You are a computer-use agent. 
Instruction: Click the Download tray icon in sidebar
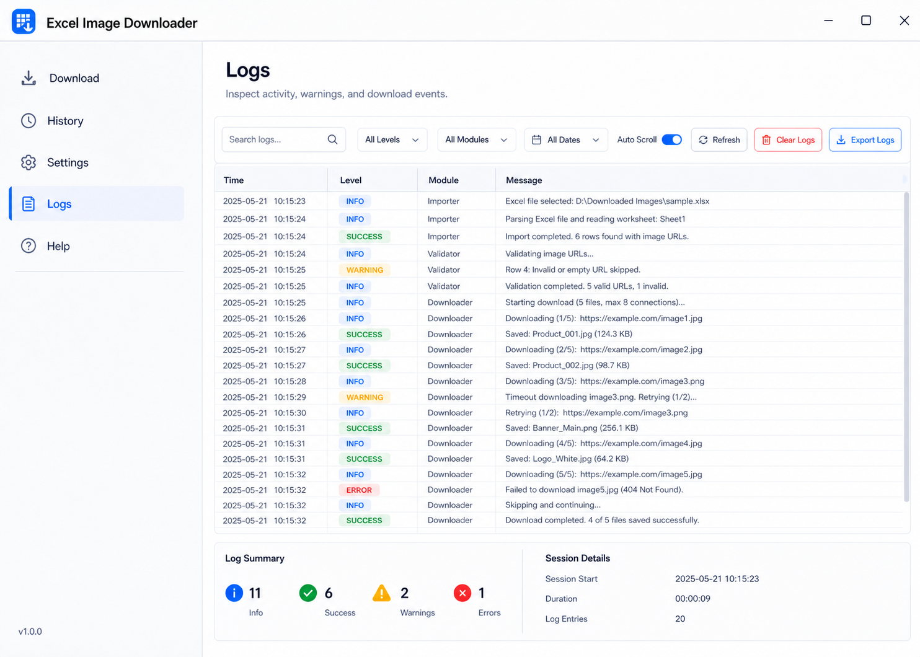pos(29,78)
